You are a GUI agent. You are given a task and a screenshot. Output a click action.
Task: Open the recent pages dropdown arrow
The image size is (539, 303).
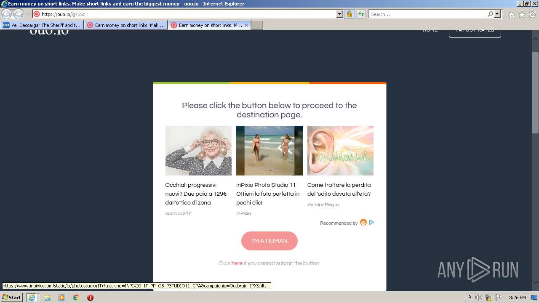point(28,14)
